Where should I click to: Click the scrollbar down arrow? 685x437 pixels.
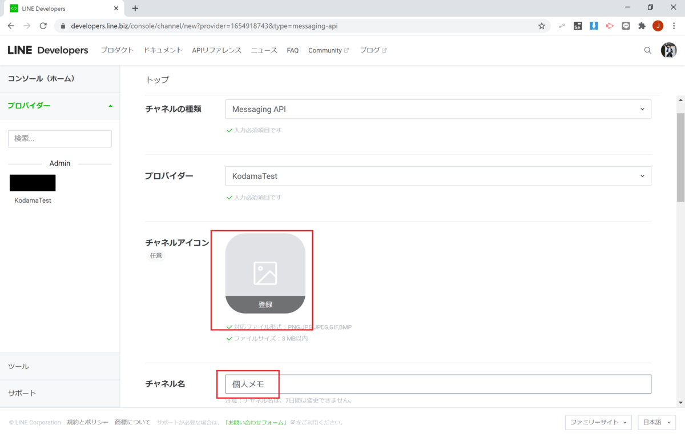(680, 403)
